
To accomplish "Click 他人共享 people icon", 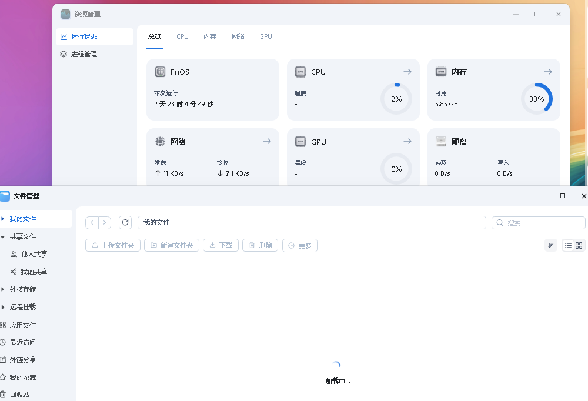I will (x=14, y=255).
